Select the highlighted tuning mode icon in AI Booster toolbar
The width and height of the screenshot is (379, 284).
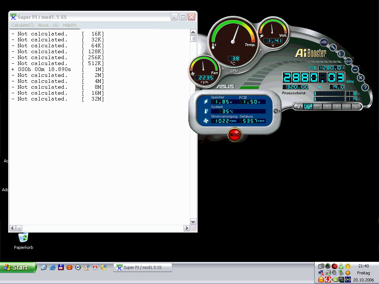[x=308, y=106]
